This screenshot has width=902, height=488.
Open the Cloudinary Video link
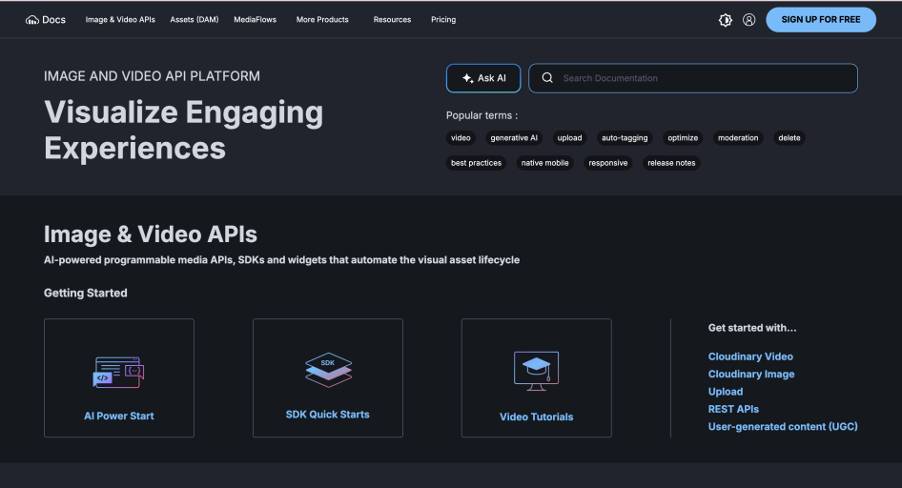(750, 357)
